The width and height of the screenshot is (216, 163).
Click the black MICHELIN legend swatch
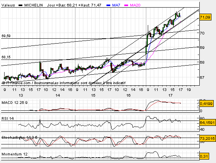coord(20,5)
